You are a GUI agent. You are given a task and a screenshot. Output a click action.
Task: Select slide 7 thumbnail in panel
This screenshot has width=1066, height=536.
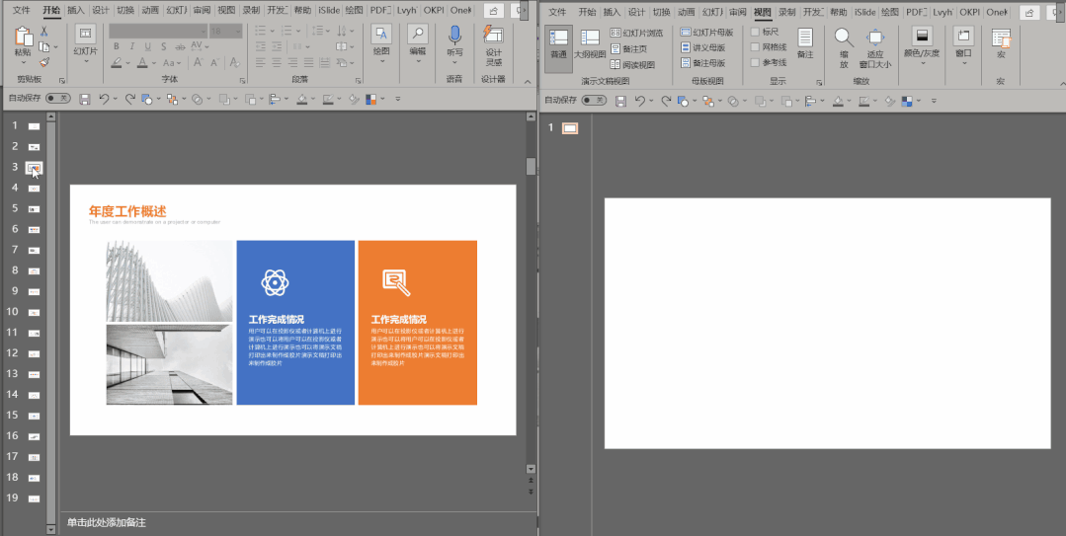(34, 250)
